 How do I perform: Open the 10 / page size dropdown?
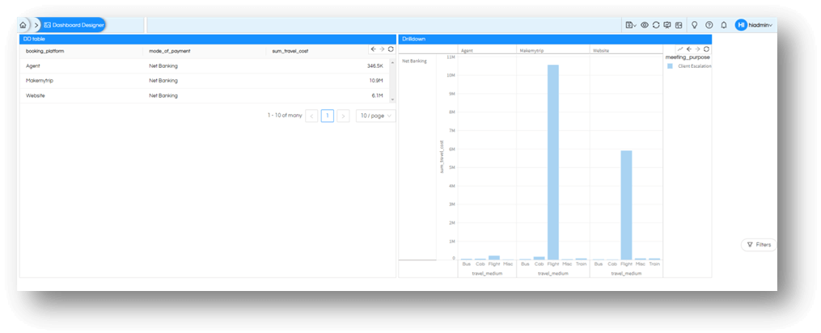tap(375, 116)
